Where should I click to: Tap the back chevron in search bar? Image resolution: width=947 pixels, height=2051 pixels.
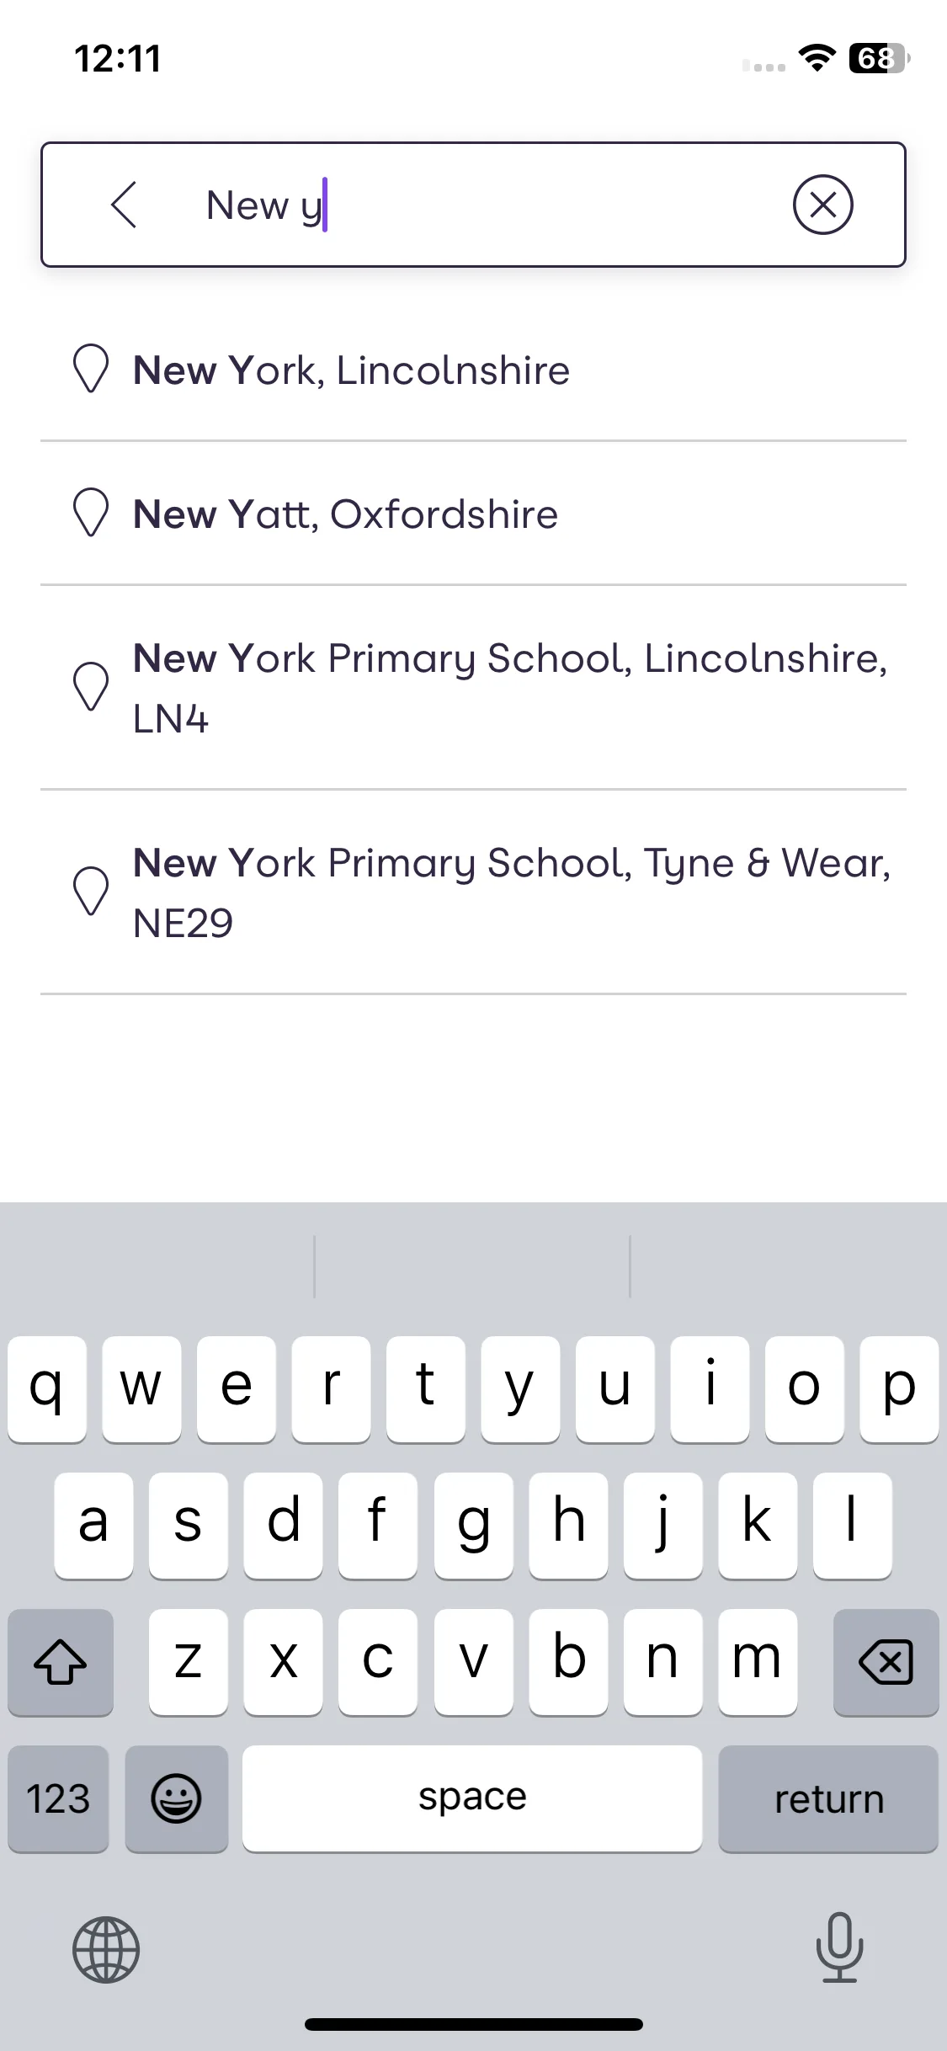(124, 205)
